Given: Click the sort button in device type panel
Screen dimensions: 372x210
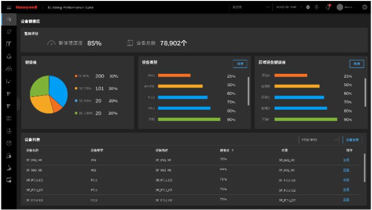Looking at the screenshot, I should click(x=239, y=64).
